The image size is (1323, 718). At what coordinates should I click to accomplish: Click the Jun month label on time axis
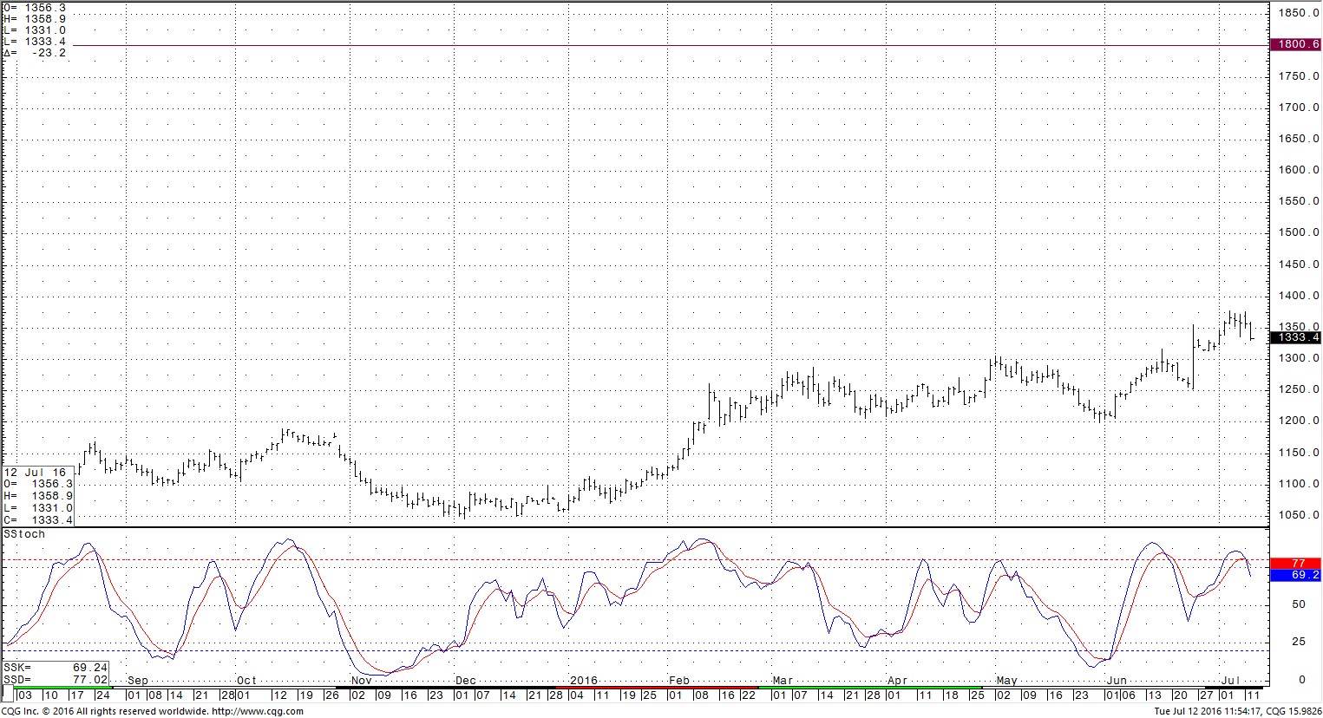point(1117,681)
